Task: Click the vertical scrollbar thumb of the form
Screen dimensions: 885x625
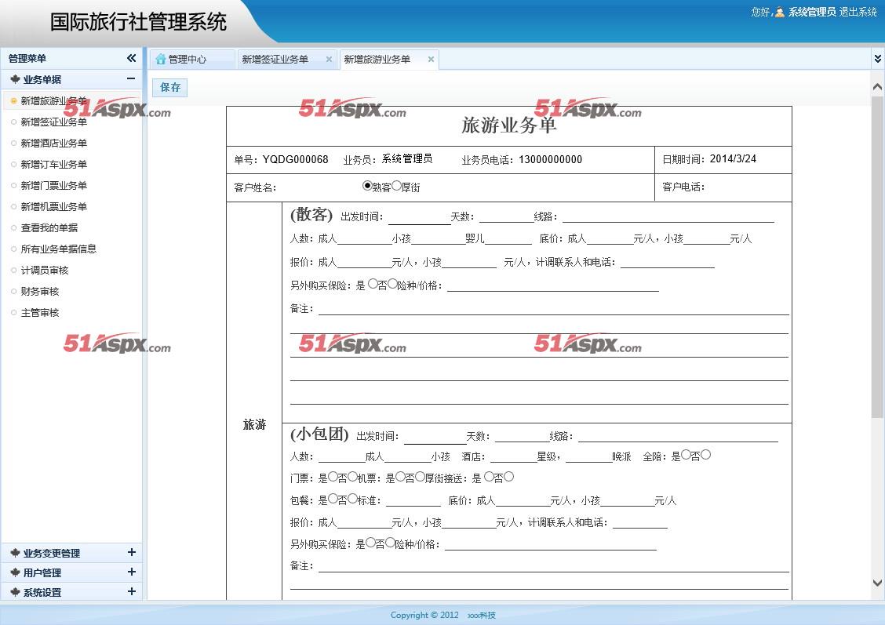Action: [x=877, y=259]
